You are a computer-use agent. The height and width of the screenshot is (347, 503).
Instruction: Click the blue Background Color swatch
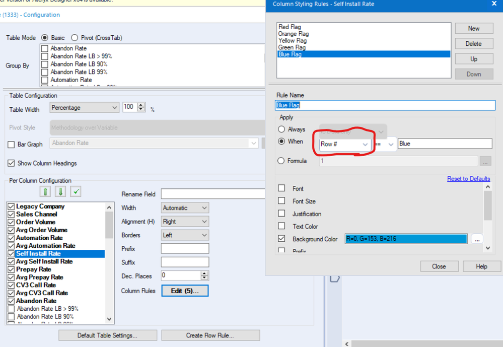pos(406,239)
